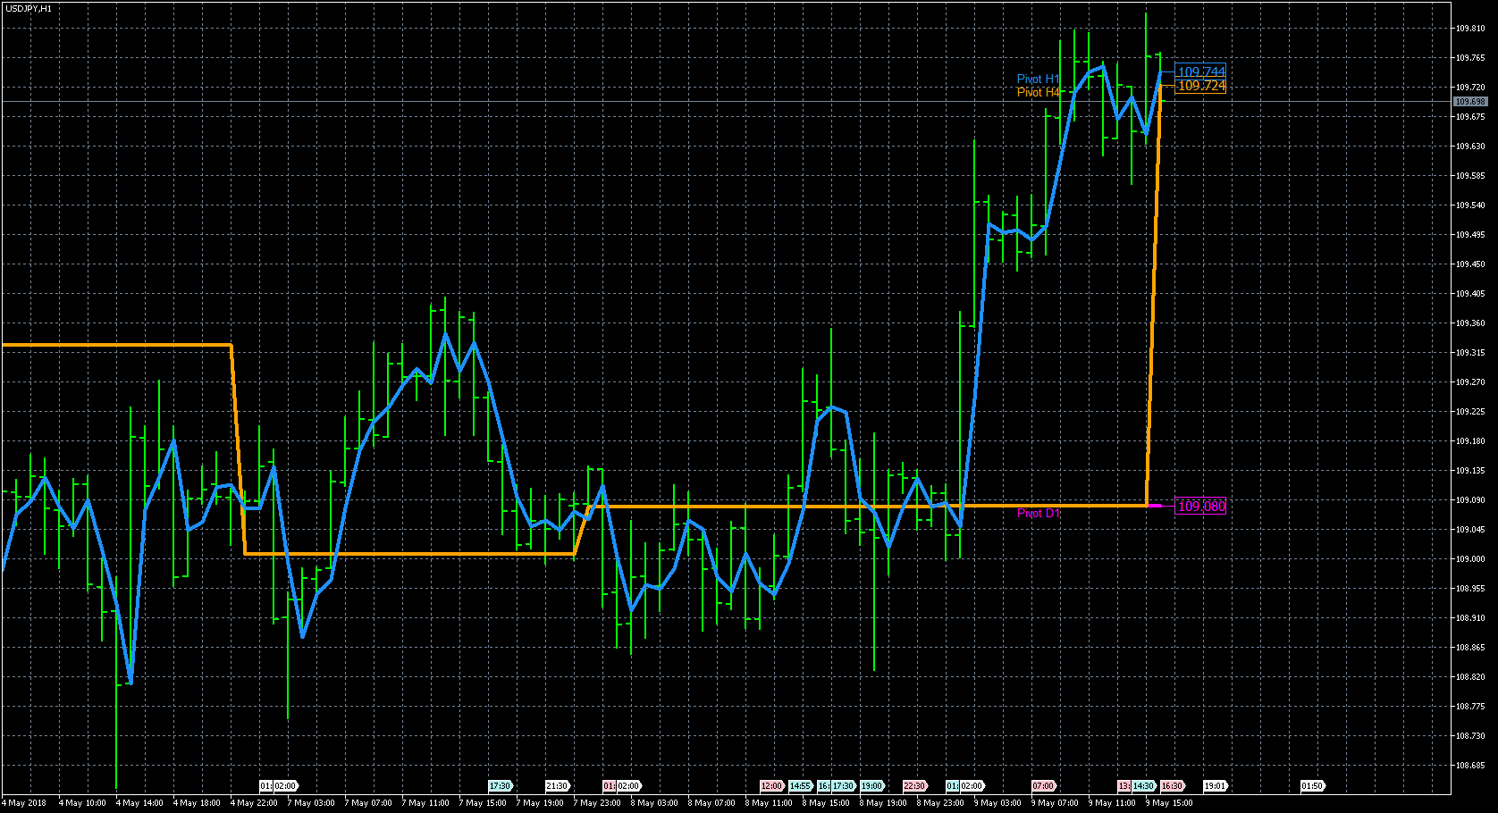
Task: Select the 17:30 cyan time marker
Action: coord(498,786)
